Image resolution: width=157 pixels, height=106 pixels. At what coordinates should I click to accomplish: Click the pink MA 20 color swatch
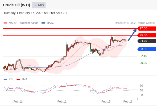[x=5, y=23]
